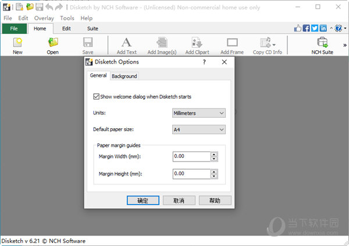Viewport: 349px width, 246px height.
Task: Select the General tab in options dialog
Action: pyautogui.click(x=98, y=75)
